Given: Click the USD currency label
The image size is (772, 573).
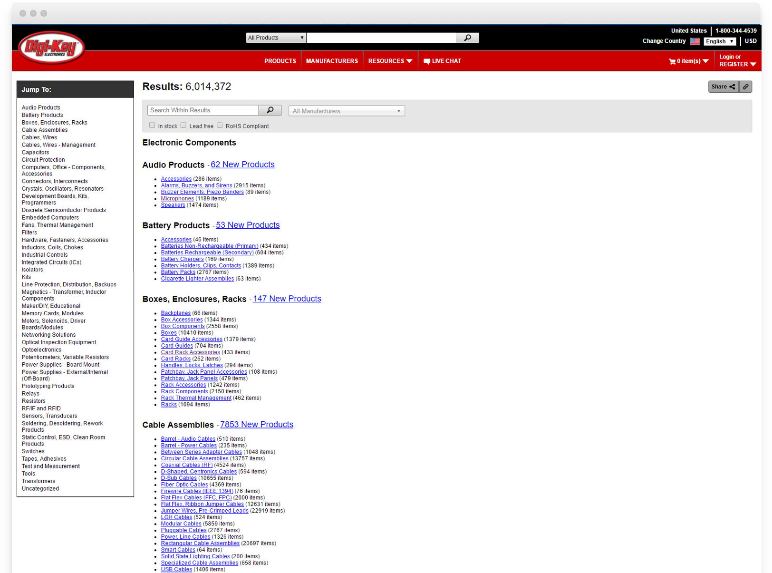Looking at the screenshot, I should [x=751, y=41].
